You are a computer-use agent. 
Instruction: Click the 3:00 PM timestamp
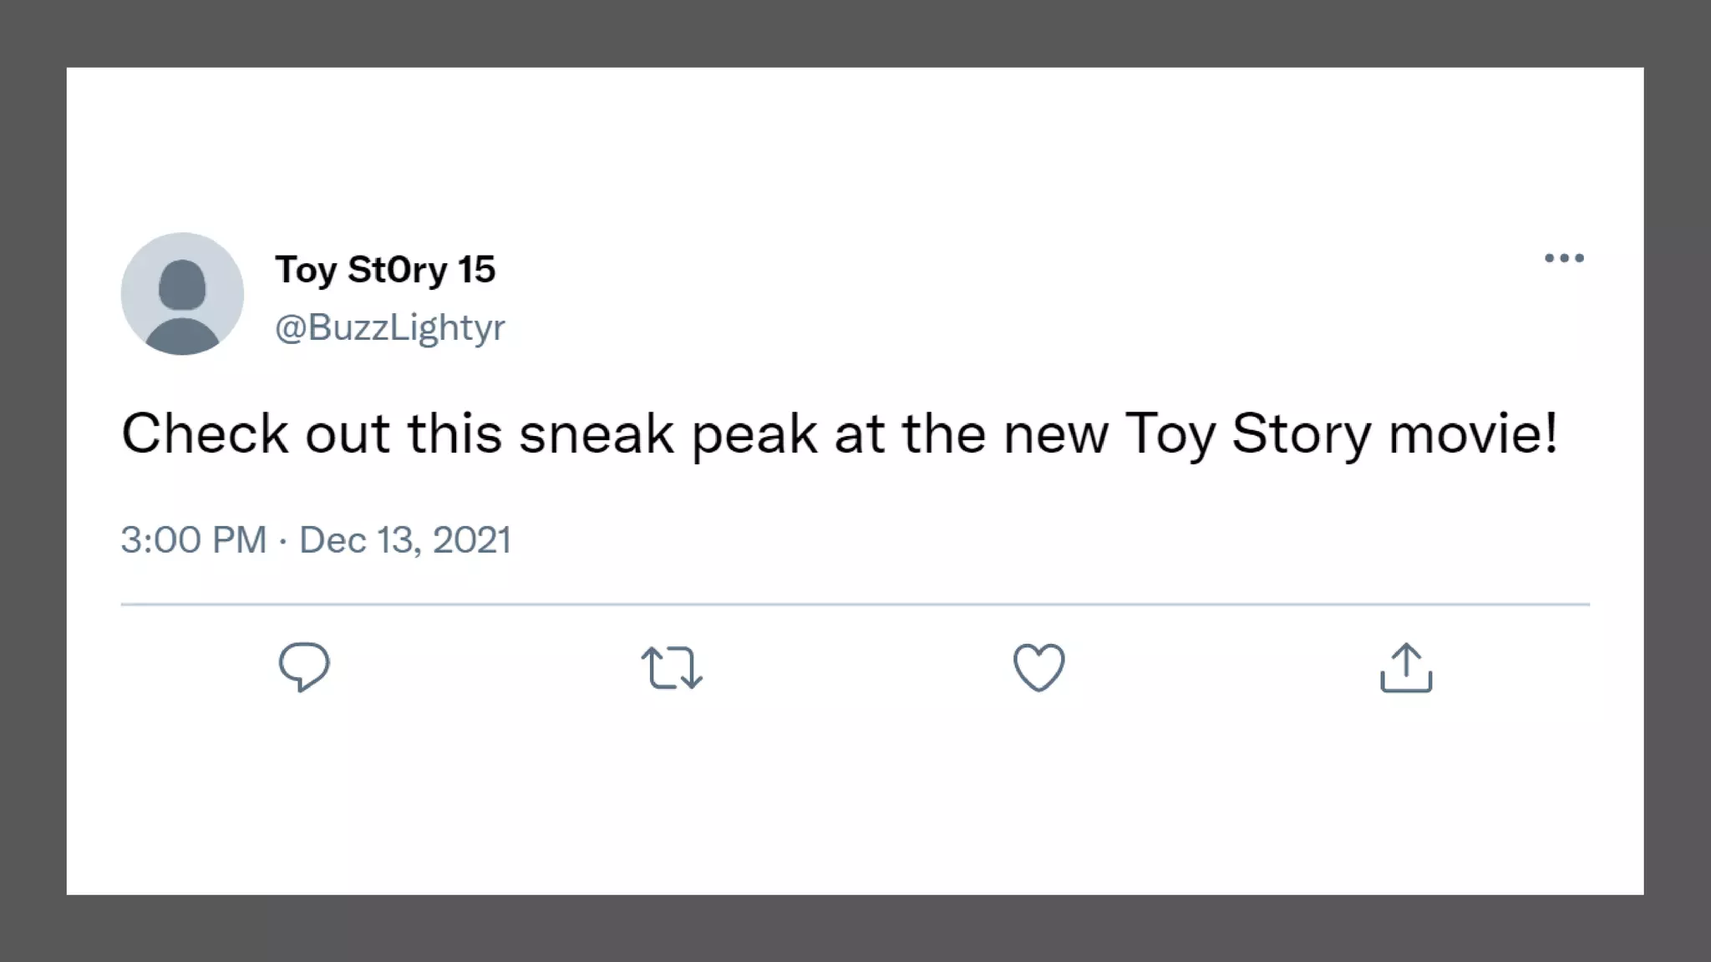(x=193, y=539)
